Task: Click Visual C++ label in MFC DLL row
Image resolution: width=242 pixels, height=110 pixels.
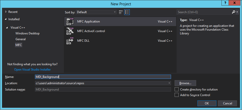Action: click(165, 41)
